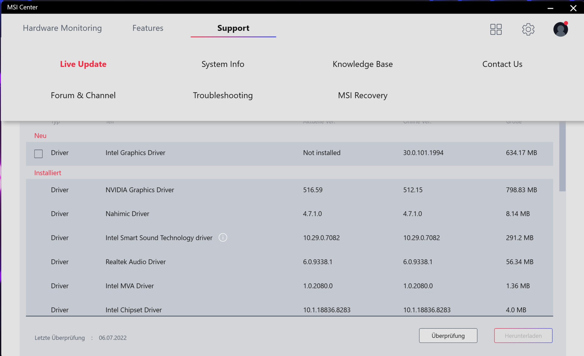Open Knowledge Base page
The image size is (584, 356).
click(363, 64)
